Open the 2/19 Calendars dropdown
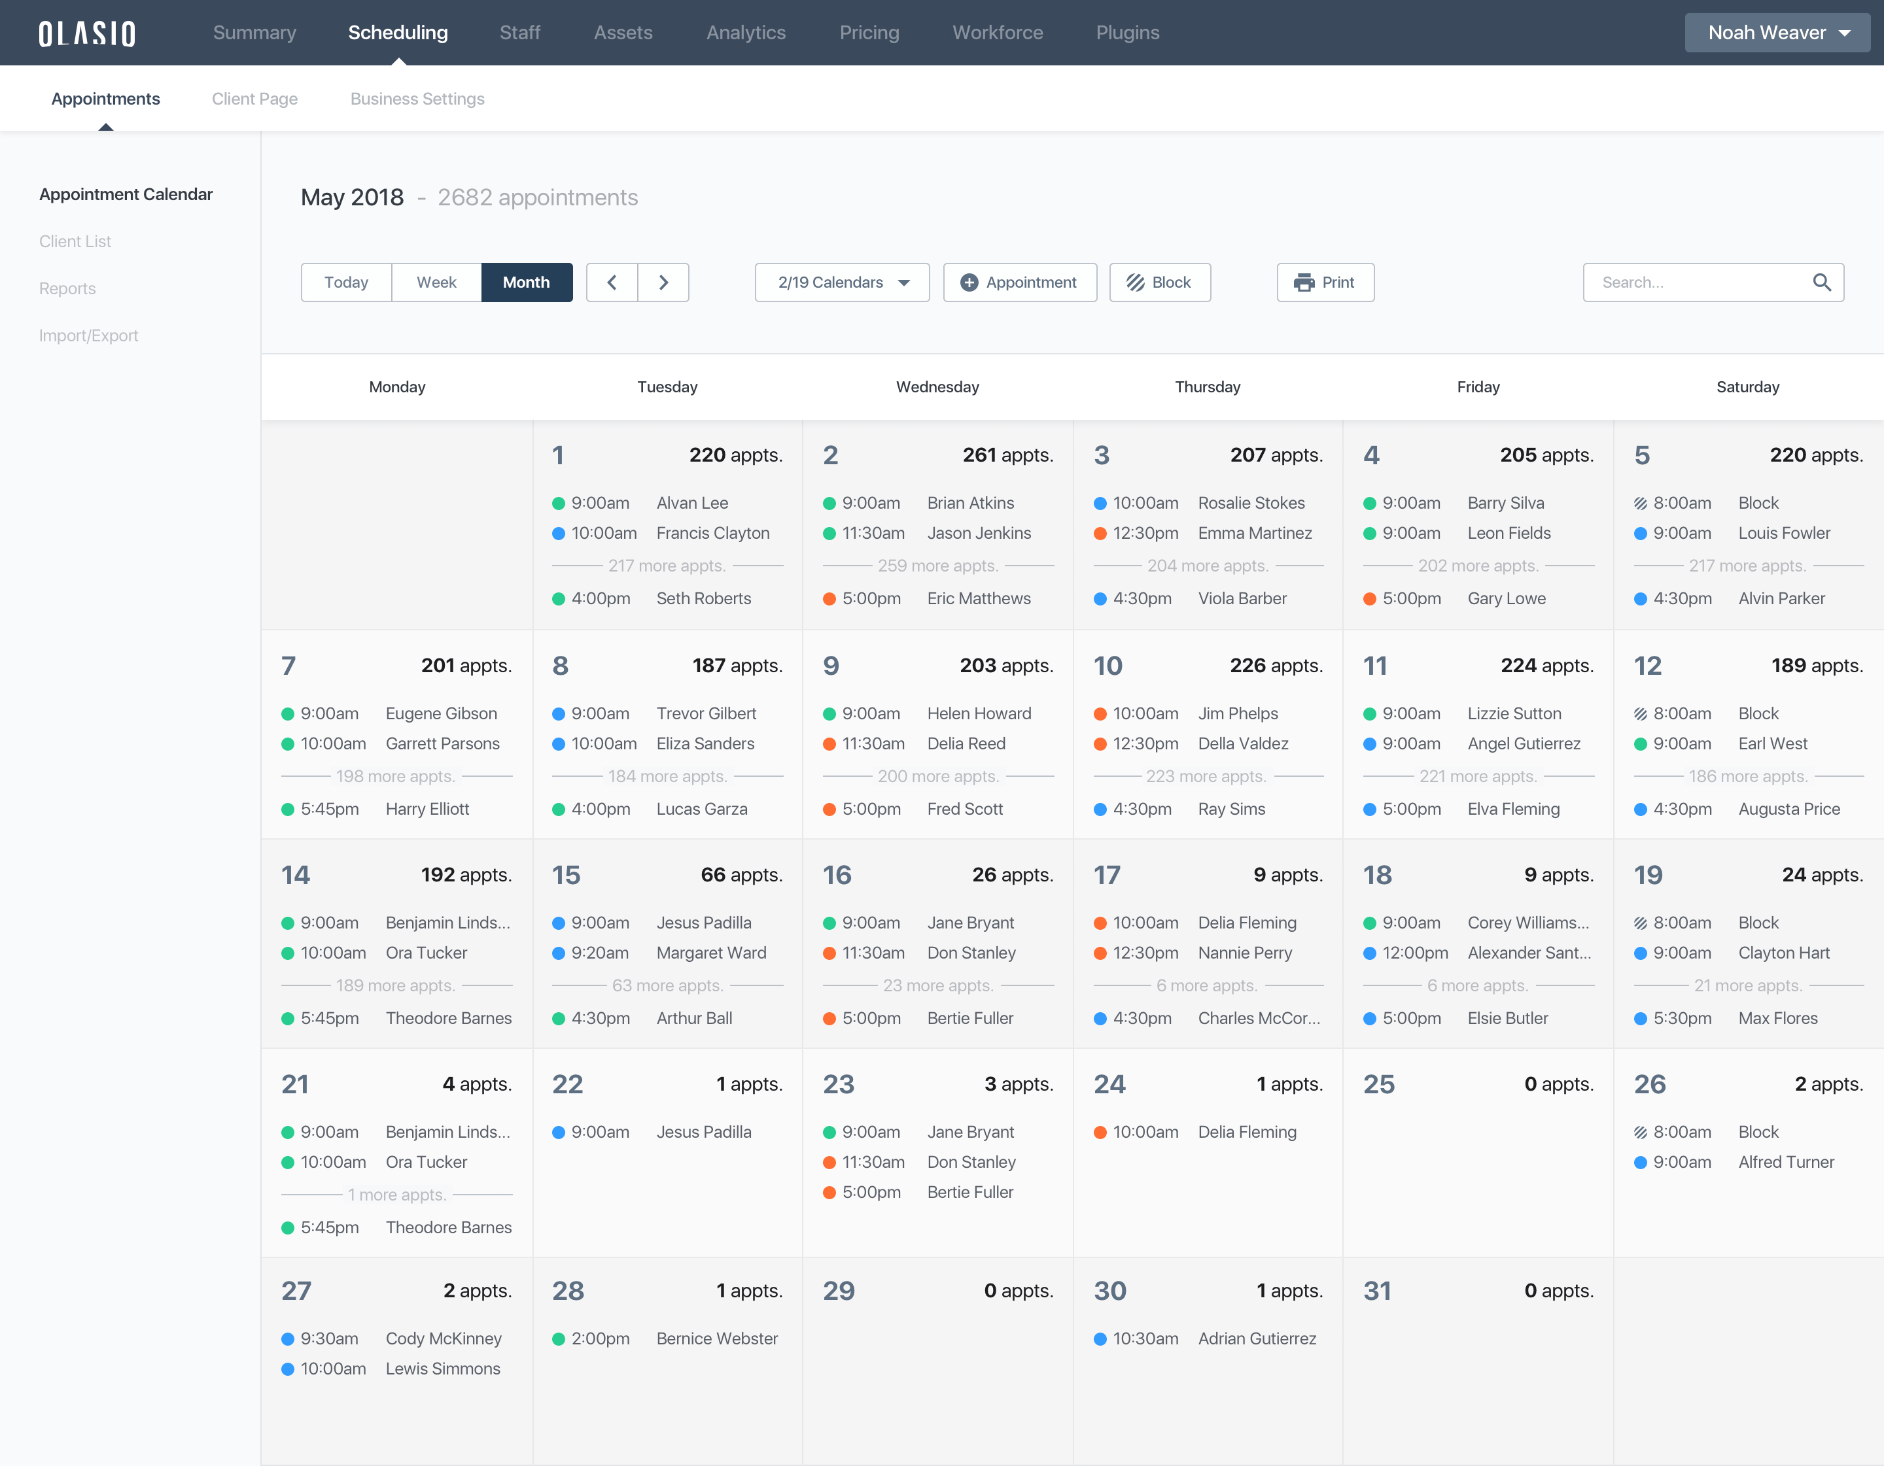The width and height of the screenshot is (1884, 1466). click(842, 282)
